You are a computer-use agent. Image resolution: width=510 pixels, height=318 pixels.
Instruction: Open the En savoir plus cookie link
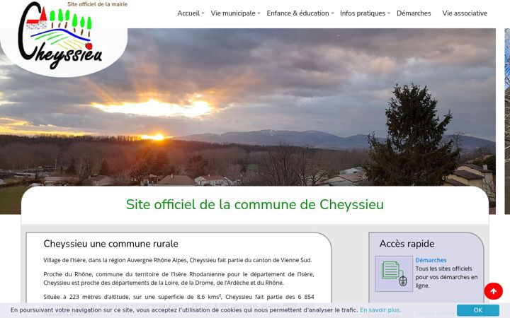[380, 310]
